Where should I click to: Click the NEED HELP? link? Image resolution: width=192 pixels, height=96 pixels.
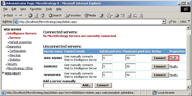tap(13, 73)
